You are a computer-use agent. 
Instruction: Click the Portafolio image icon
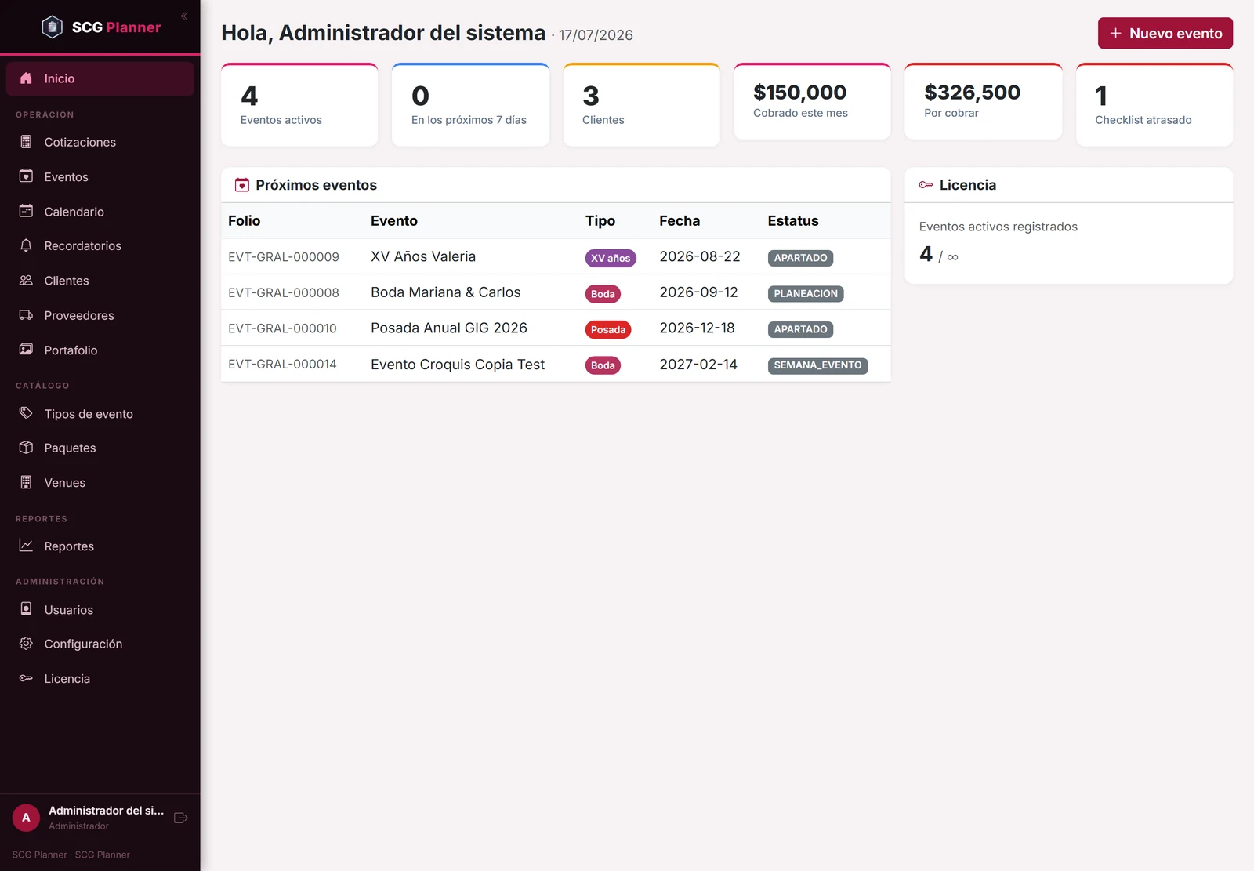click(26, 350)
